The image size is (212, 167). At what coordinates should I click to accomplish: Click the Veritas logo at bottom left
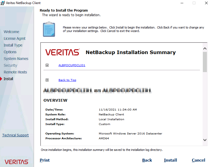(16, 162)
